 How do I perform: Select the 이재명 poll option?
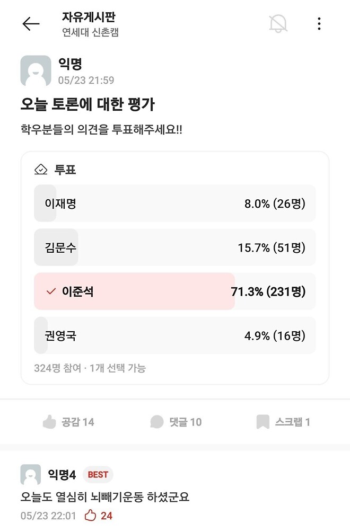[x=175, y=203]
